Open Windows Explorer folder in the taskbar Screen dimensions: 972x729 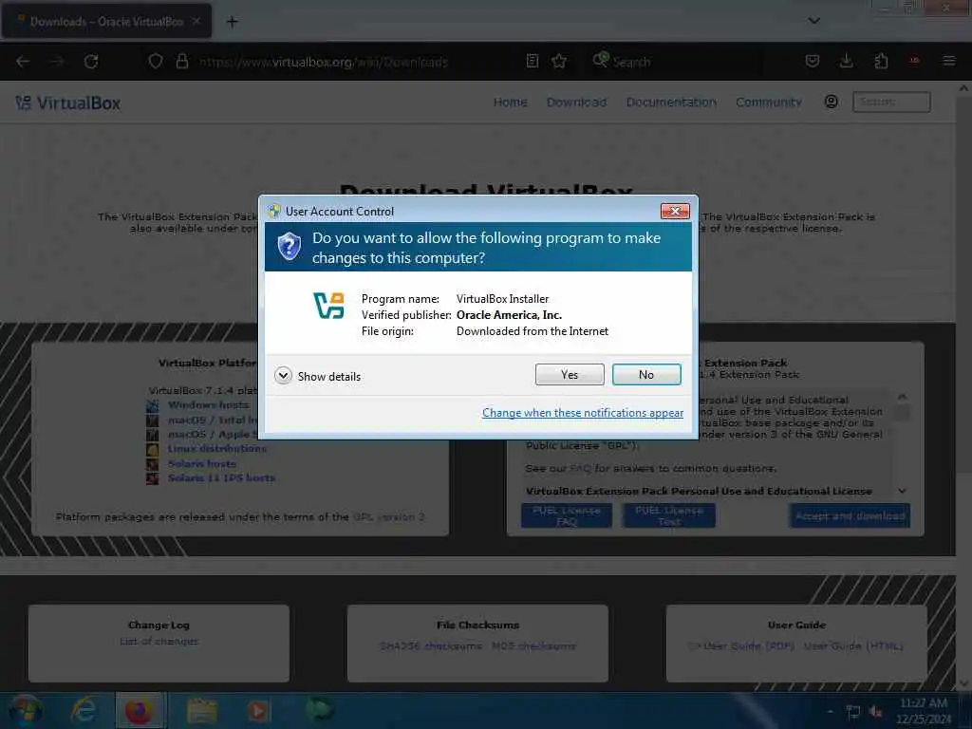(201, 710)
